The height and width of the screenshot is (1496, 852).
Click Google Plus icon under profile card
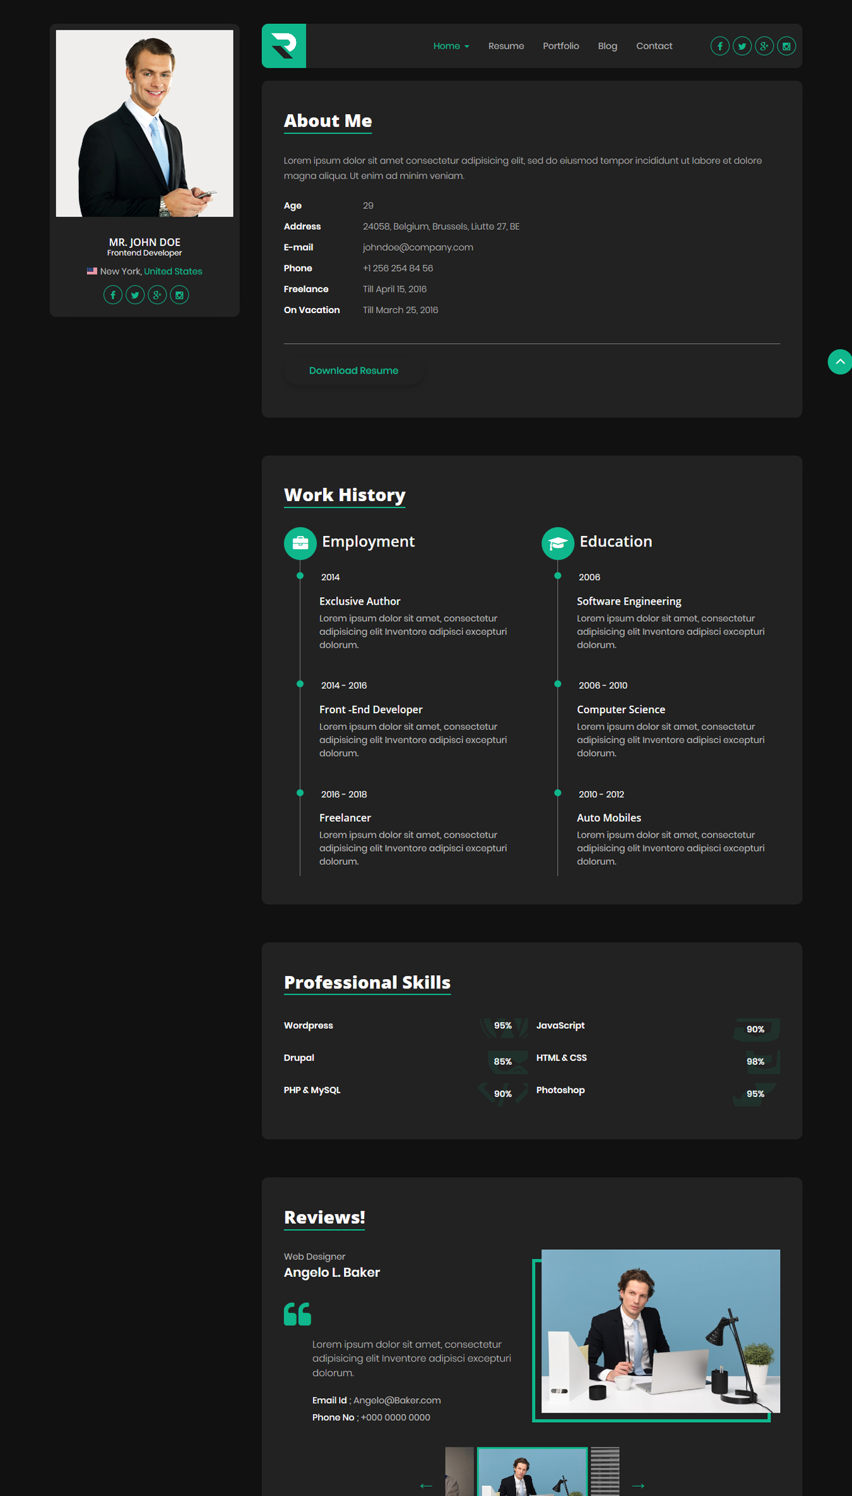coord(157,295)
